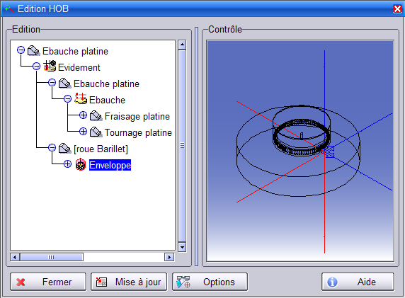405x298 pixels.
Task: Select the Enveloppe tree item
Action: (110, 165)
